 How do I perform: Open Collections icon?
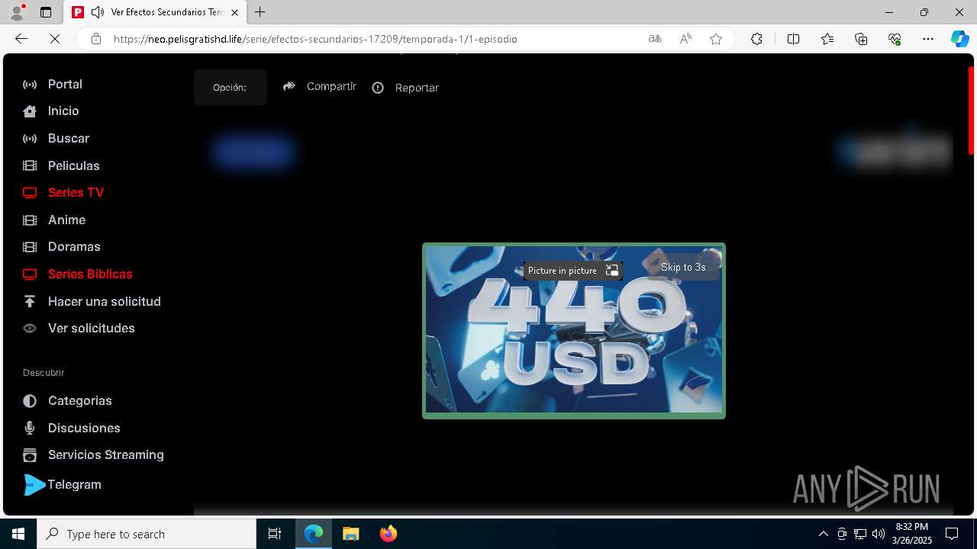coord(861,39)
